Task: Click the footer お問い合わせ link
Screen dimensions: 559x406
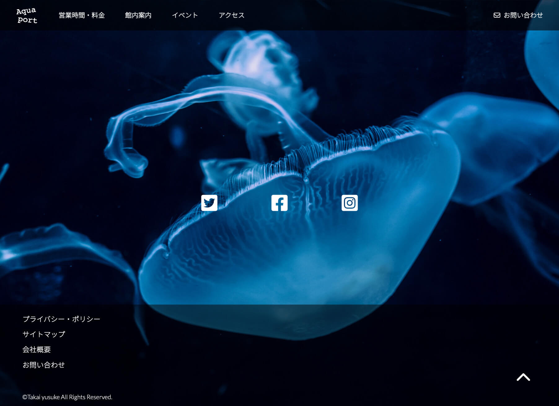Action: point(44,365)
